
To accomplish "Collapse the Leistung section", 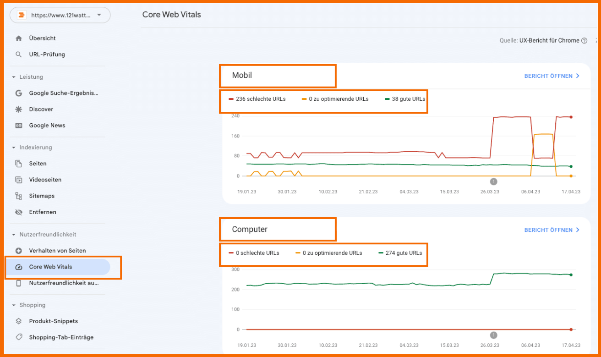I will click(14, 77).
